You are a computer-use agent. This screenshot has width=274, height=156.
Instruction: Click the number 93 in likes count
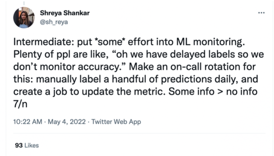(19, 145)
